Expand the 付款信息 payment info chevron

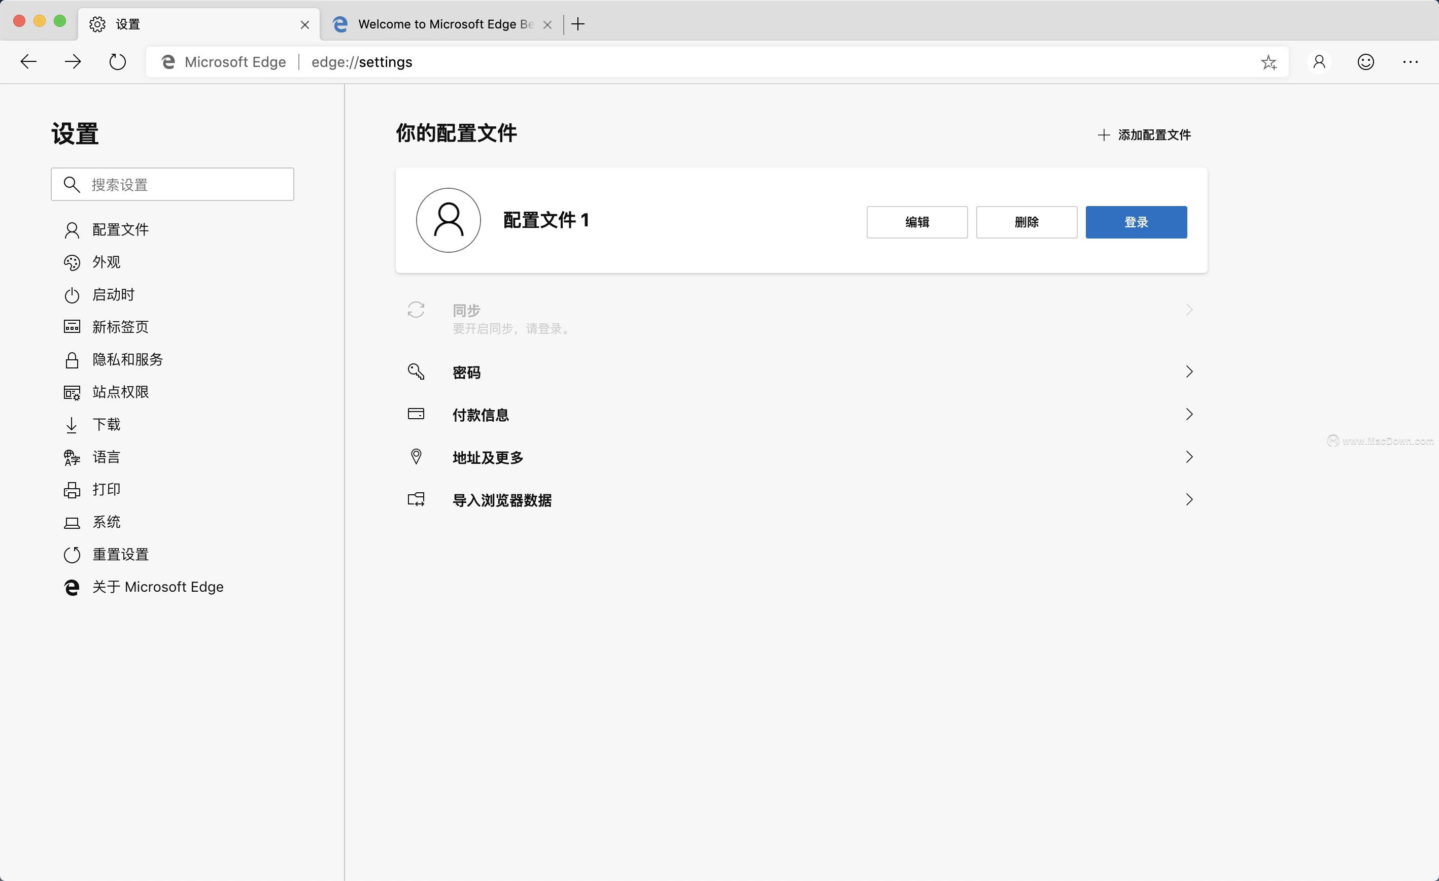coord(1189,414)
